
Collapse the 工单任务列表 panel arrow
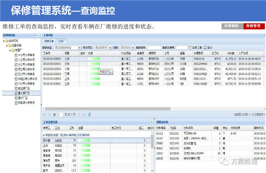coord(151,122)
